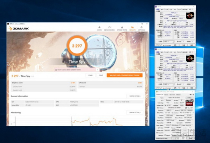Open Tools dropdown arrow in topmost CPU-Z window

point(179,45)
